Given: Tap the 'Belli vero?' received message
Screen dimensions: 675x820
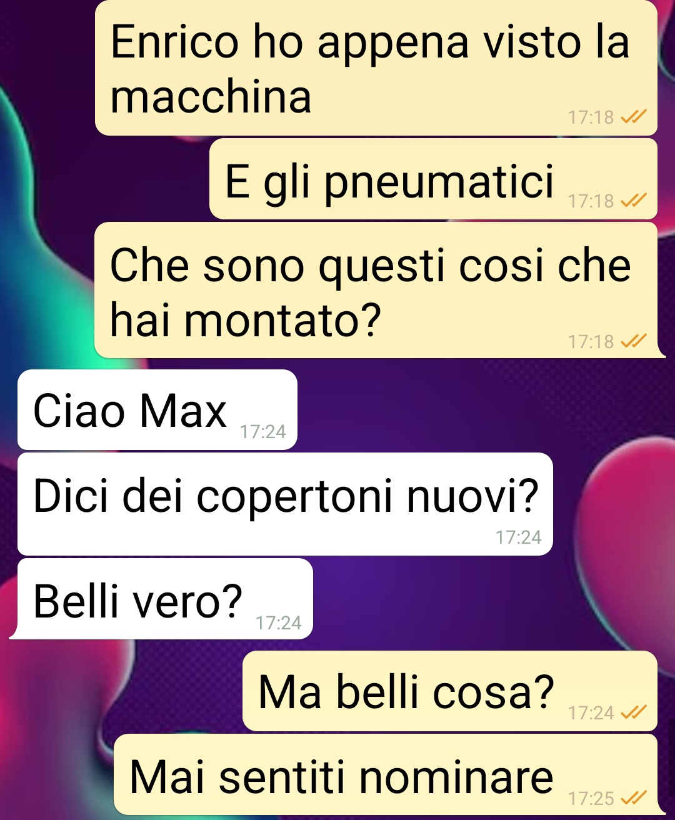Looking at the screenshot, I should (x=161, y=599).
